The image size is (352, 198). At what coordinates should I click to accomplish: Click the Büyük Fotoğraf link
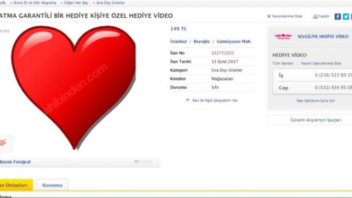[x=15, y=162]
